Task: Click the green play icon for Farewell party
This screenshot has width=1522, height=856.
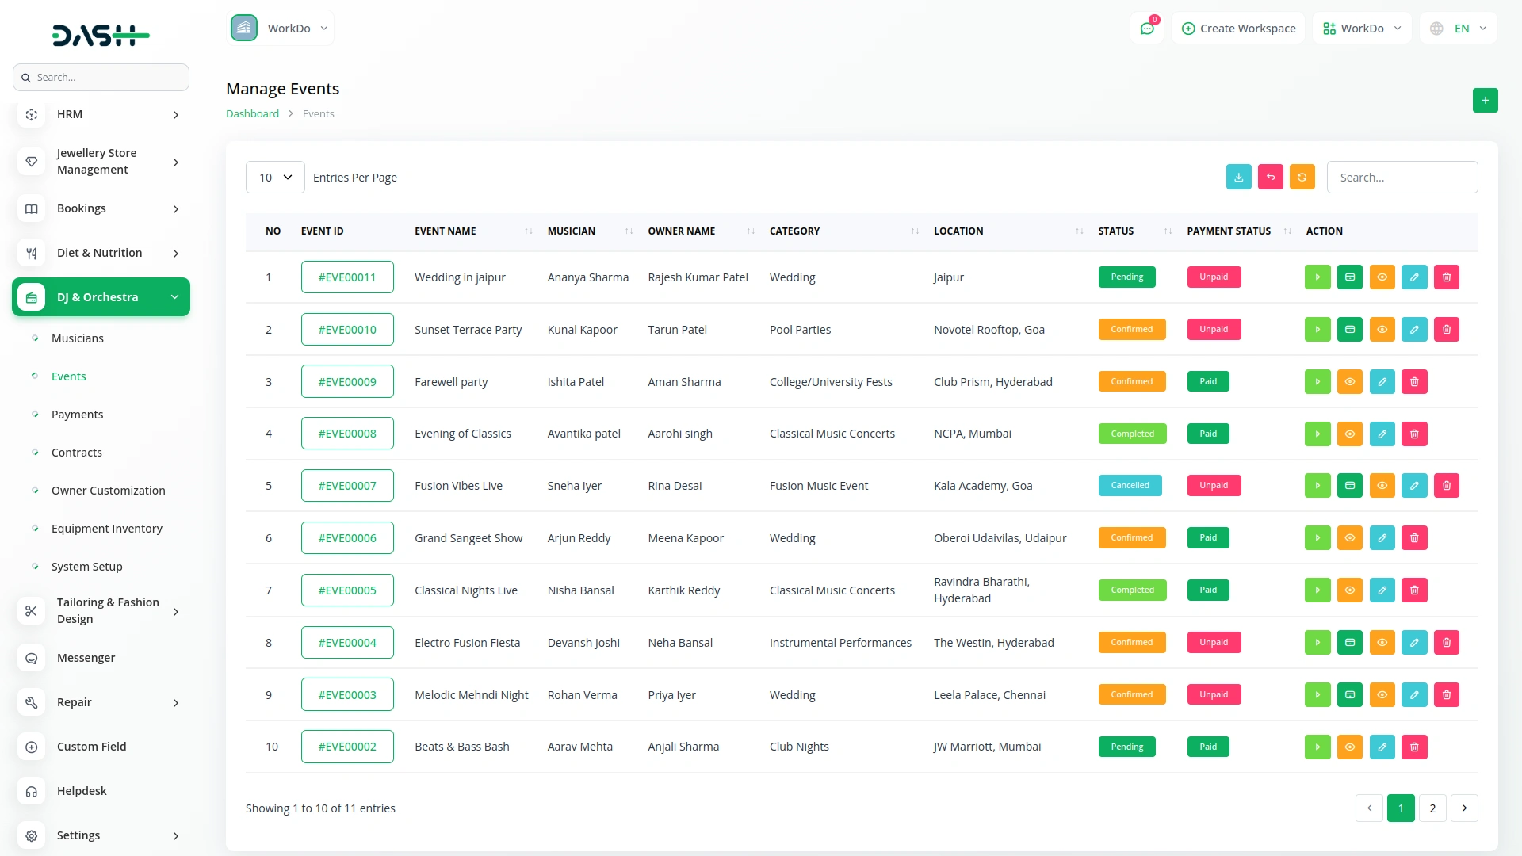Action: click(x=1317, y=382)
